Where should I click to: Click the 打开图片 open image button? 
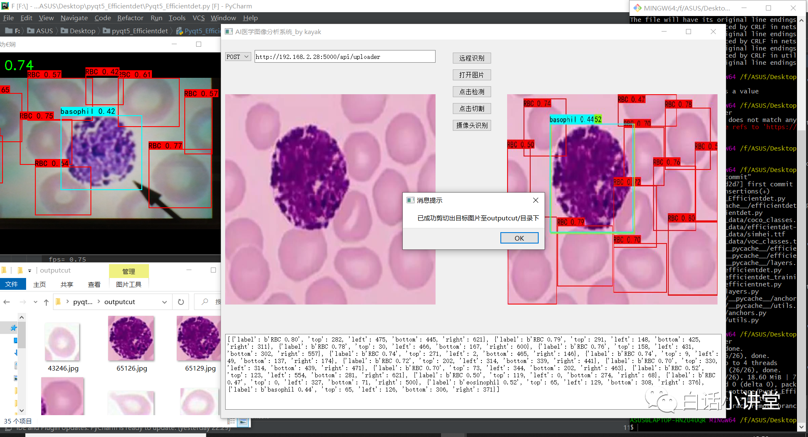(472, 75)
